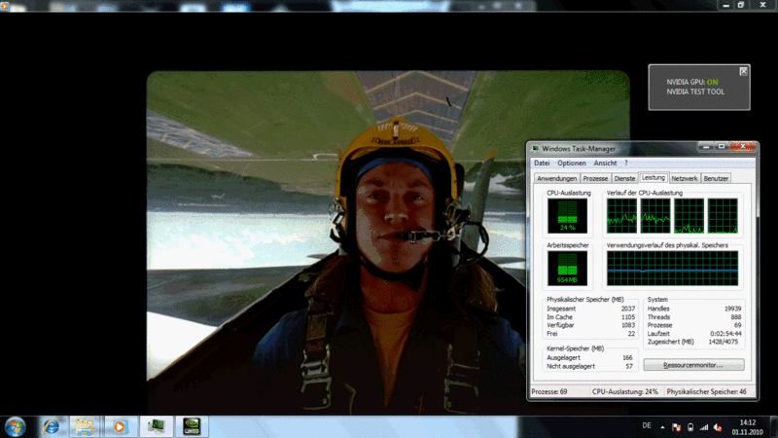The image size is (778, 438).
Task: Select Task Manager taskbar button
Action: point(157,426)
